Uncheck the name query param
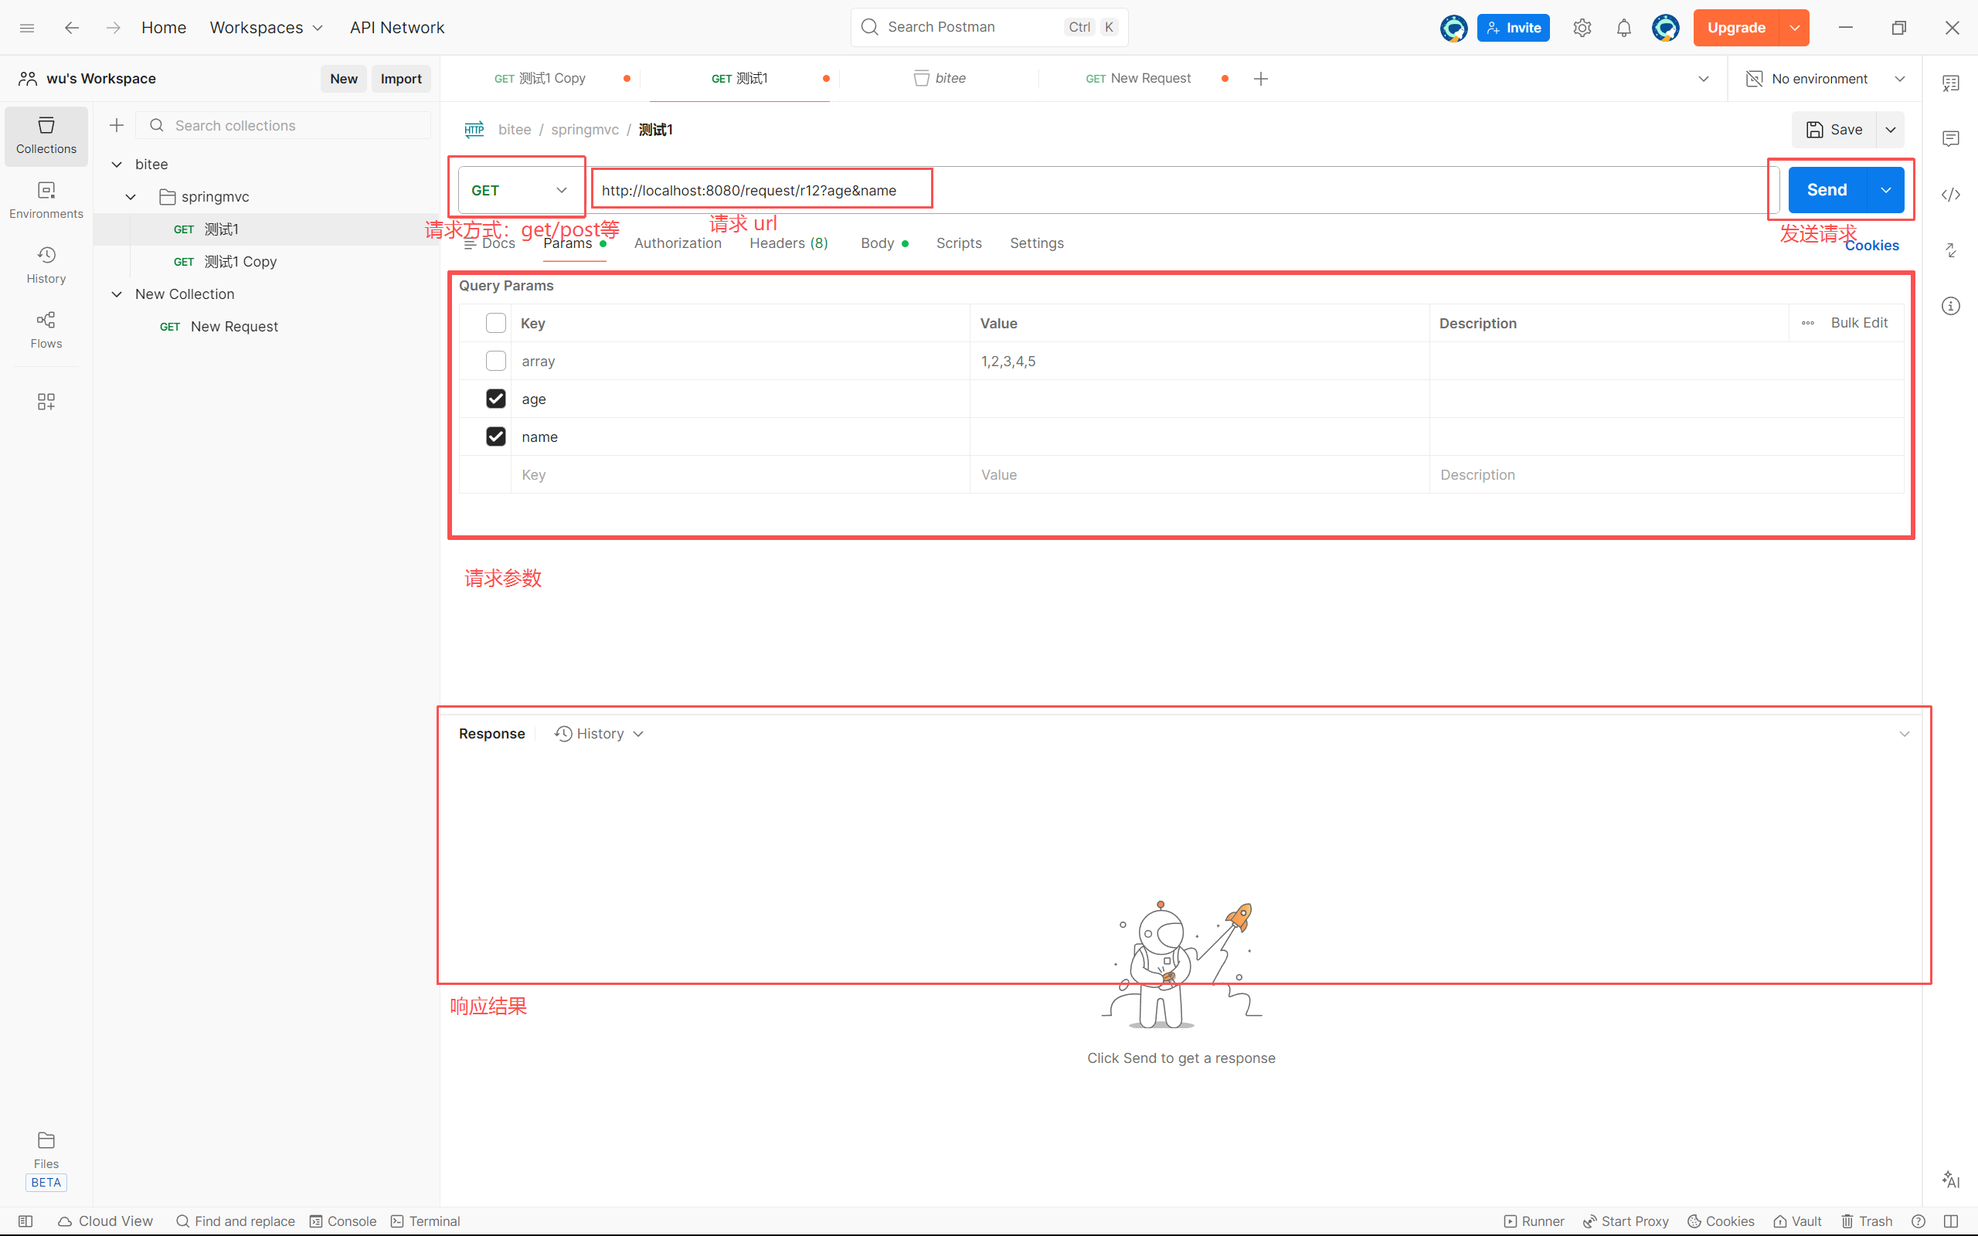 click(495, 436)
